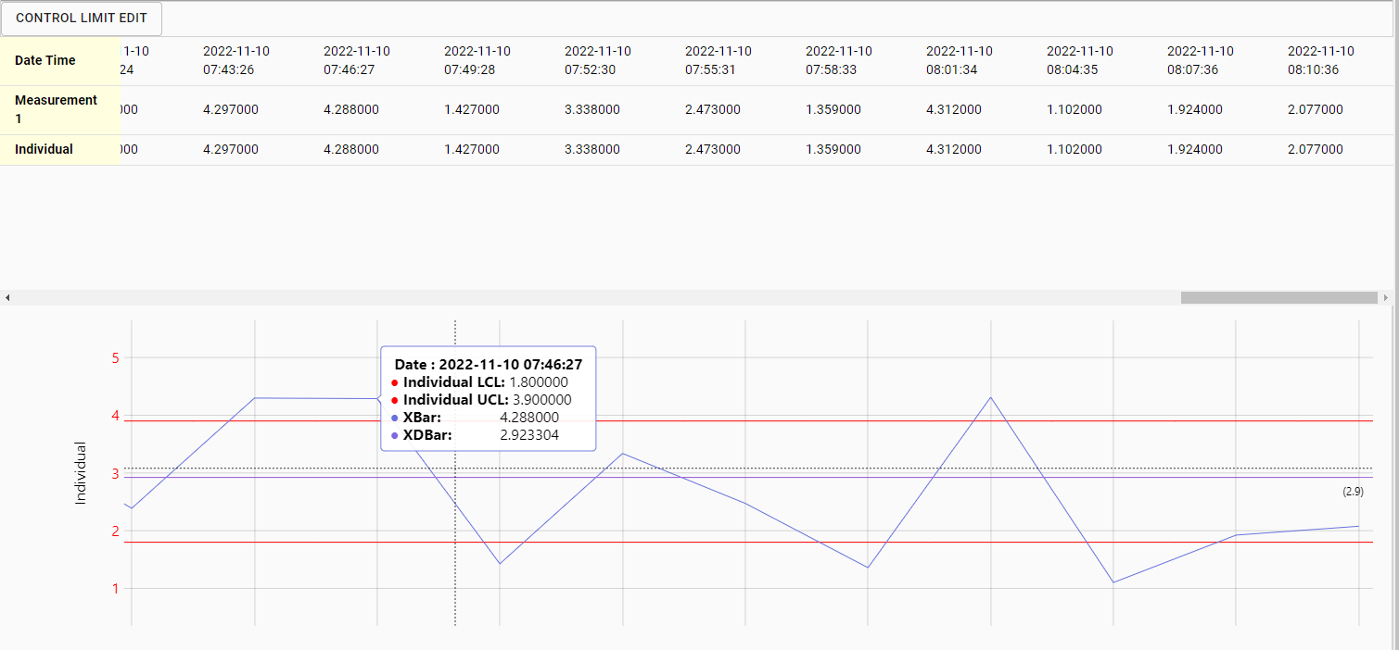Click the Individual y-axis title
This screenshot has height=650, width=1399.
(81, 473)
